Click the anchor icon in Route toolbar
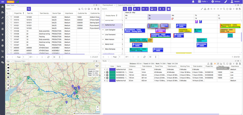This screenshot has width=243, height=115. [x=208, y=64]
